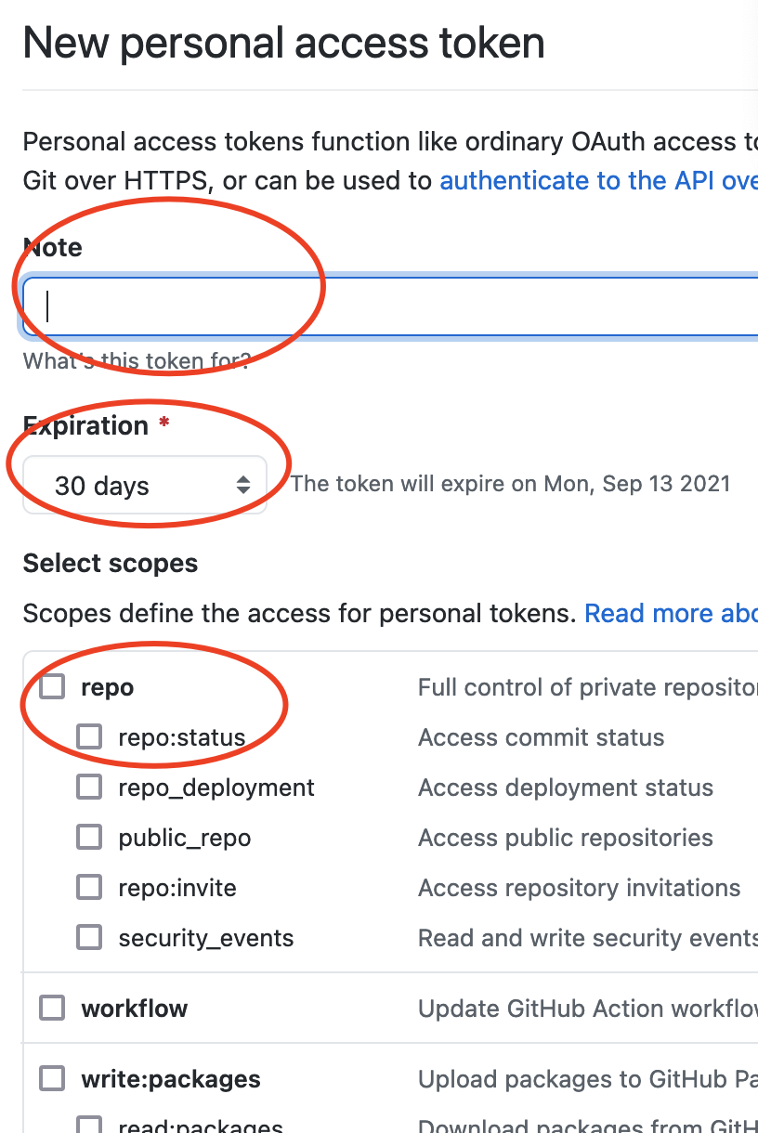Click the "public_repo" label text
The image size is (758, 1133).
coord(185,838)
